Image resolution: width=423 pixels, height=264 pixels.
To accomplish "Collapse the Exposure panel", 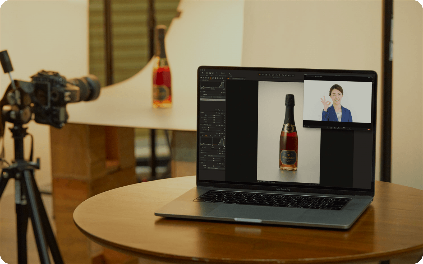I will pos(200,112).
